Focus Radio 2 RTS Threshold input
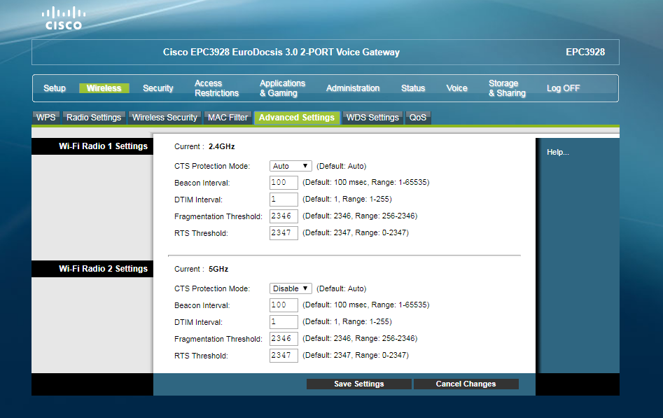 (284, 356)
